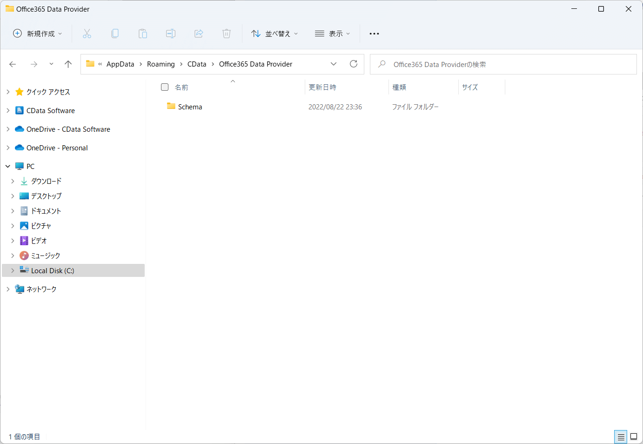Switch to details view in status bar
Image resolution: width=643 pixels, height=444 pixels.
tap(621, 437)
